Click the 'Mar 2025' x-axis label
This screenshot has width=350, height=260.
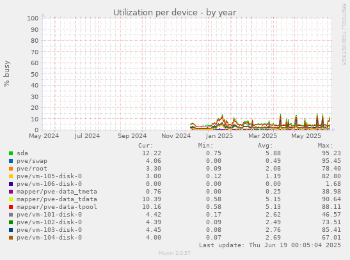point(263,136)
